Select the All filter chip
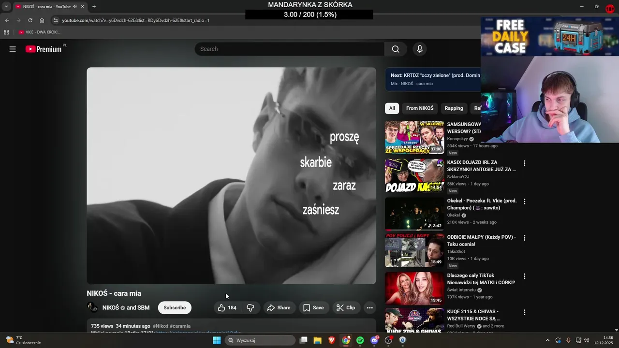 coord(392,108)
